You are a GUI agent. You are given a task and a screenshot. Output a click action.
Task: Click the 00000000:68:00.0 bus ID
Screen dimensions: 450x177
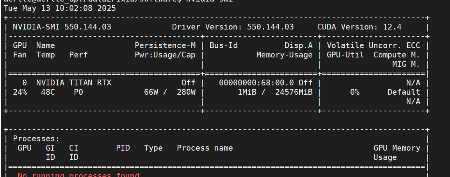tap(256, 83)
